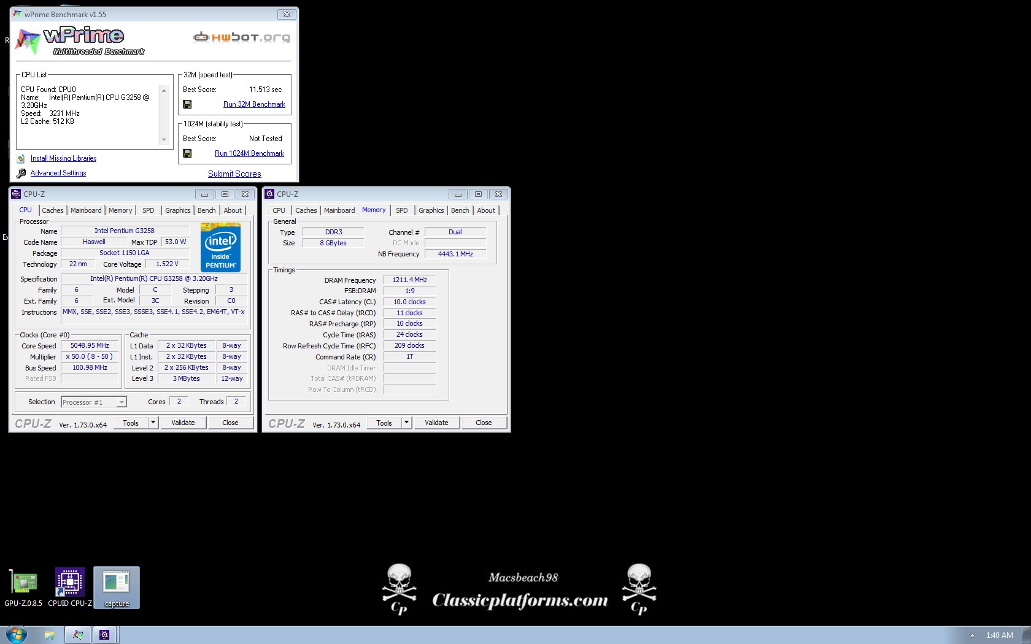
Task: Click the Install Missing Libraries icon
Action: tap(21, 158)
